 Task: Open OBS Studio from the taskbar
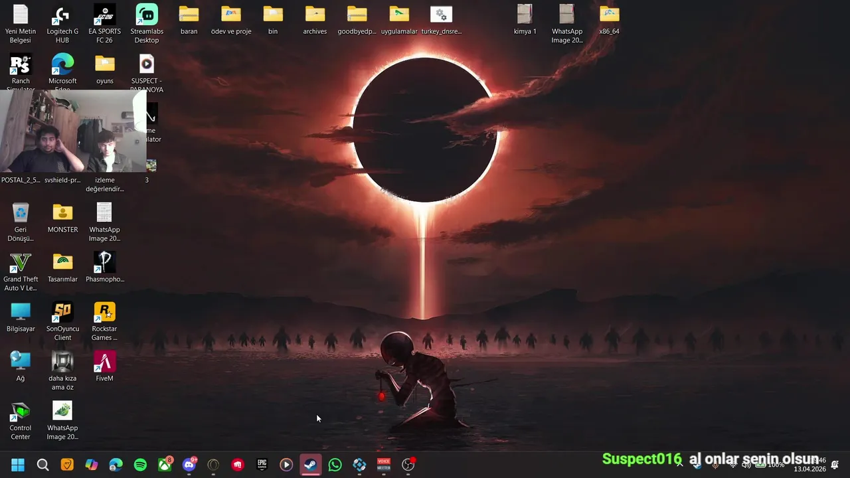pos(408,465)
